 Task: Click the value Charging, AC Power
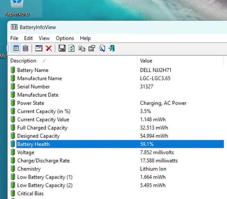[x=163, y=103]
